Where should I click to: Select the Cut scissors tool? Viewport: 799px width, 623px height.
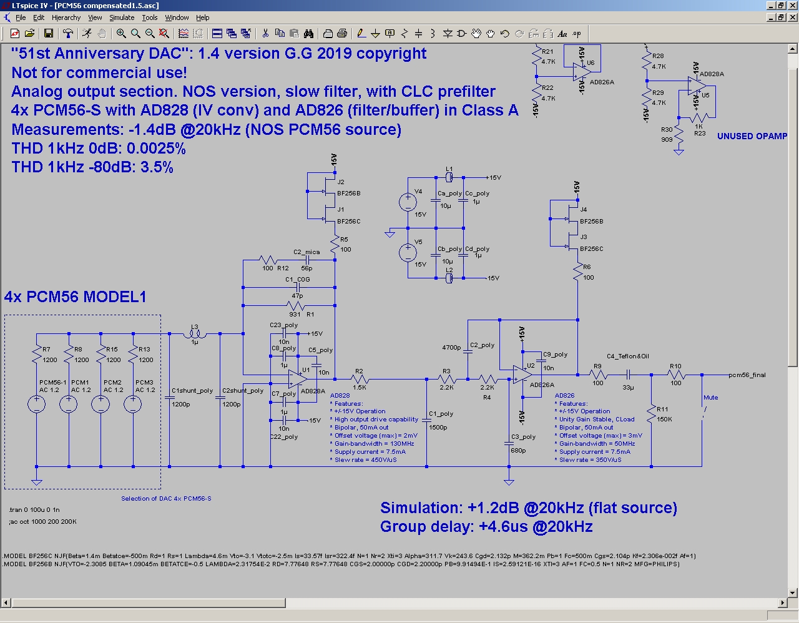pos(265,33)
